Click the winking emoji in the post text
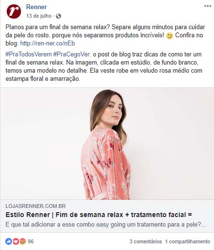This screenshot has height=250, width=214. pyautogui.click(x=170, y=36)
